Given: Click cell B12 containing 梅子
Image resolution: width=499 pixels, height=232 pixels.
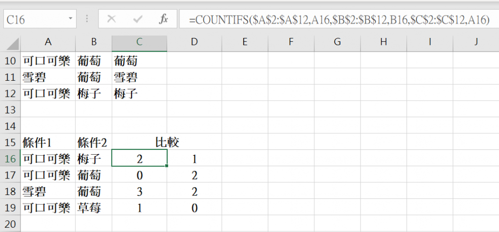Looking at the screenshot, I should tap(94, 93).
